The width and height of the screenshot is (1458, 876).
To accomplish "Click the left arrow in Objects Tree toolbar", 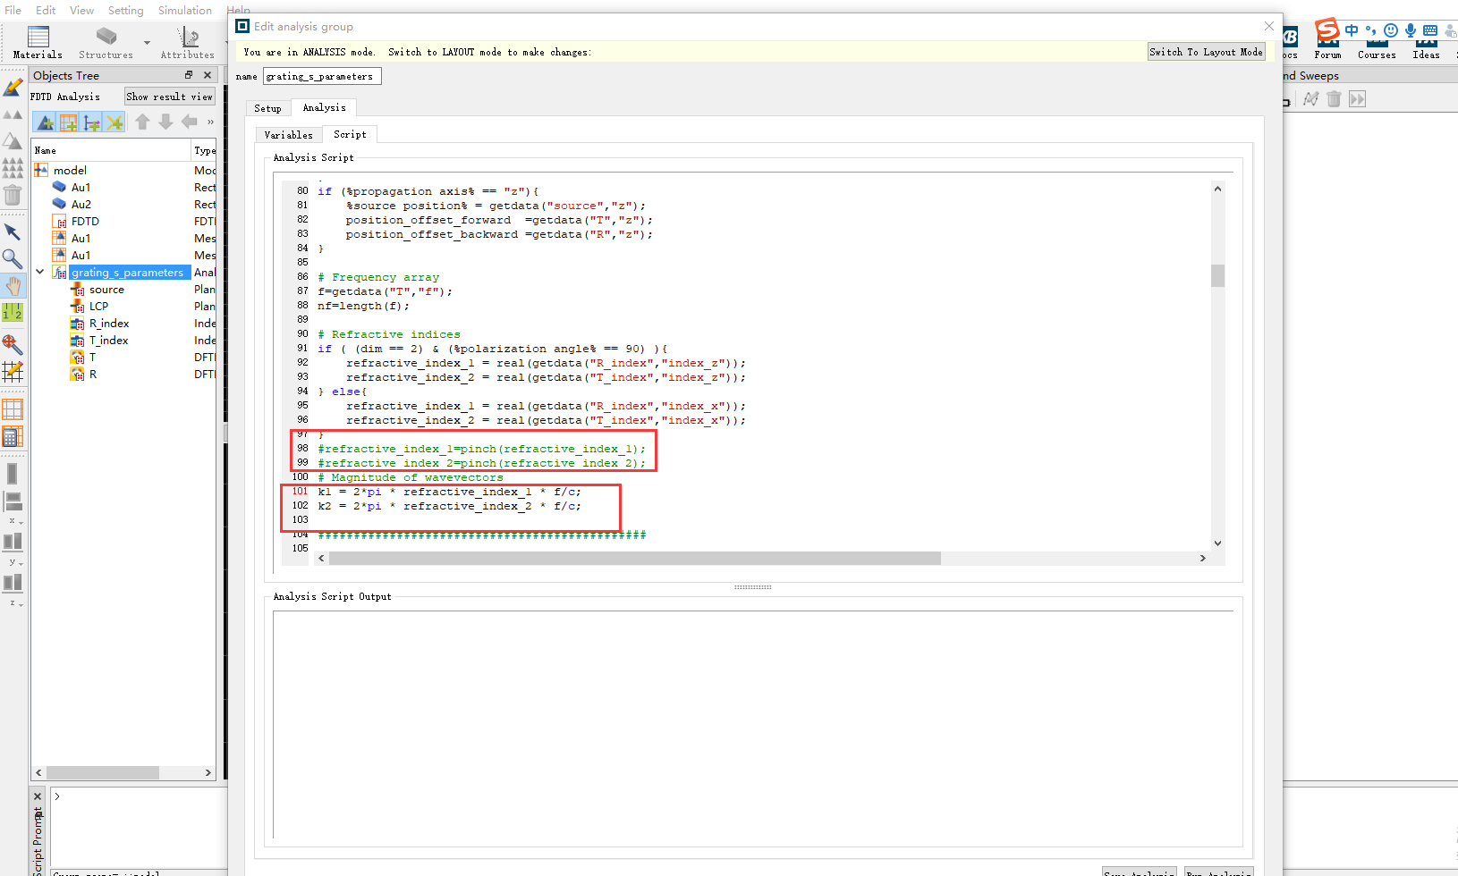I will point(189,122).
